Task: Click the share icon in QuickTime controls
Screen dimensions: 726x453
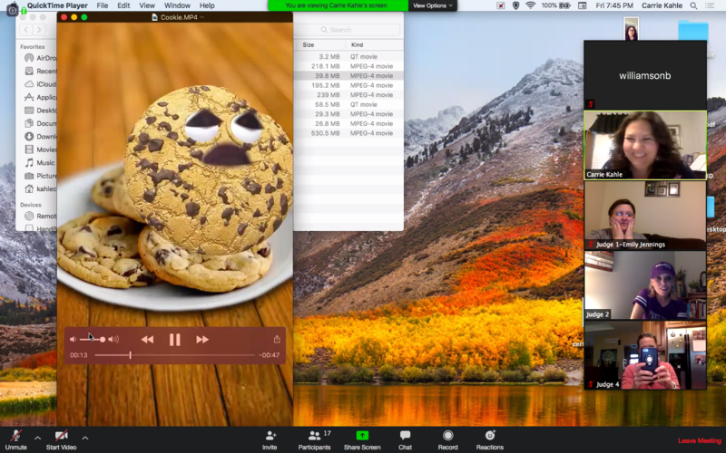Action: 277,339
